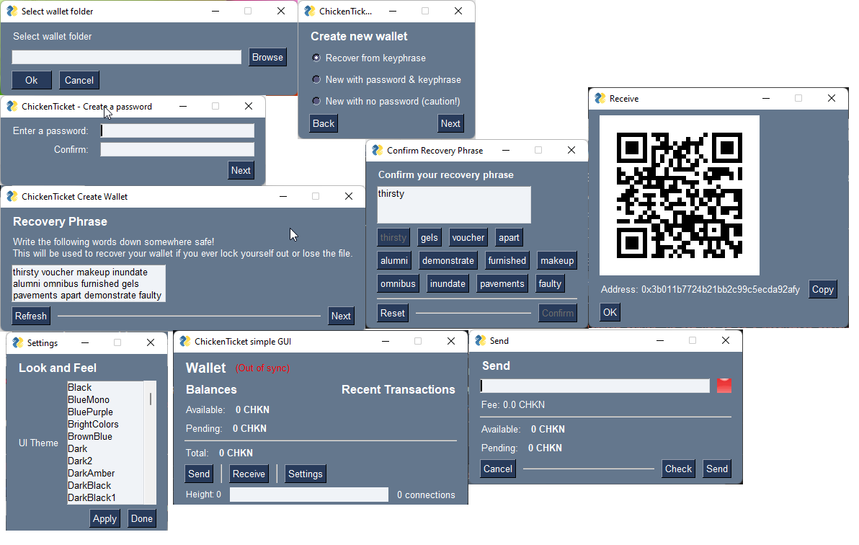This screenshot has width=859, height=545.
Task: Click the Python icon in Settings title bar
Action: 18,342
